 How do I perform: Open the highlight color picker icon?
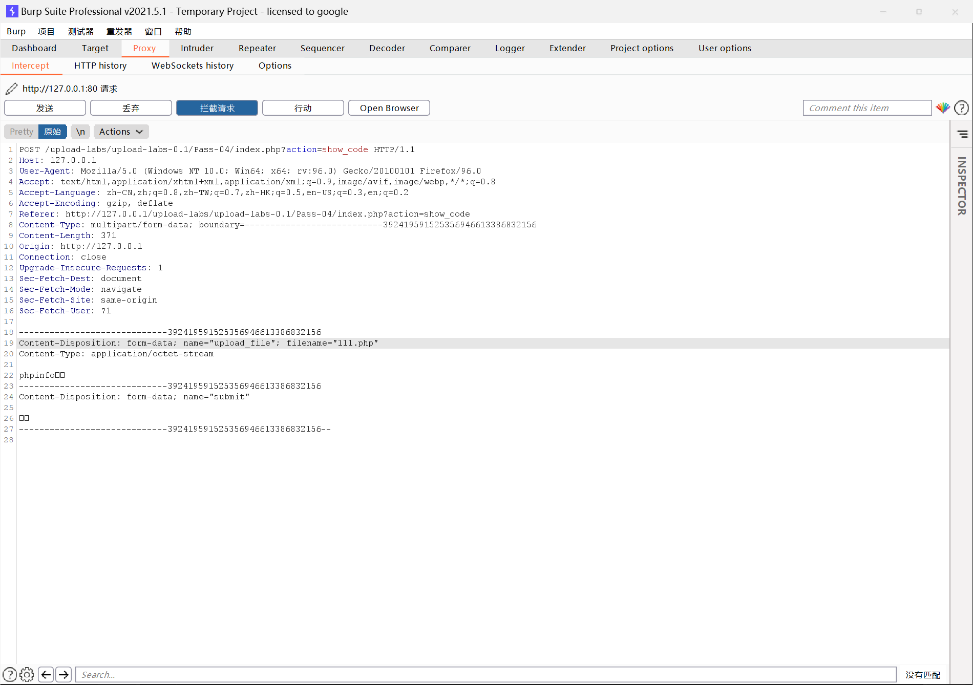click(943, 108)
